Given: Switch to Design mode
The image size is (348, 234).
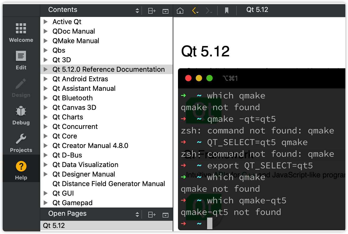Looking at the screenshot, I should [21, 88].
